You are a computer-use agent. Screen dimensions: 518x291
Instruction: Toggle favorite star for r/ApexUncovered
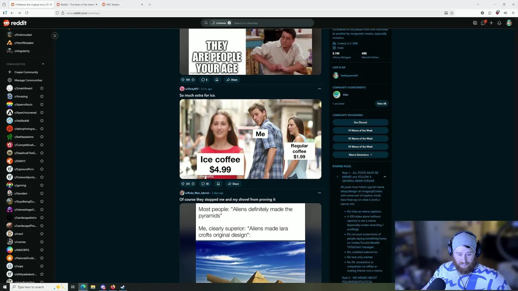pyautogui.click(x=42, y=112)
